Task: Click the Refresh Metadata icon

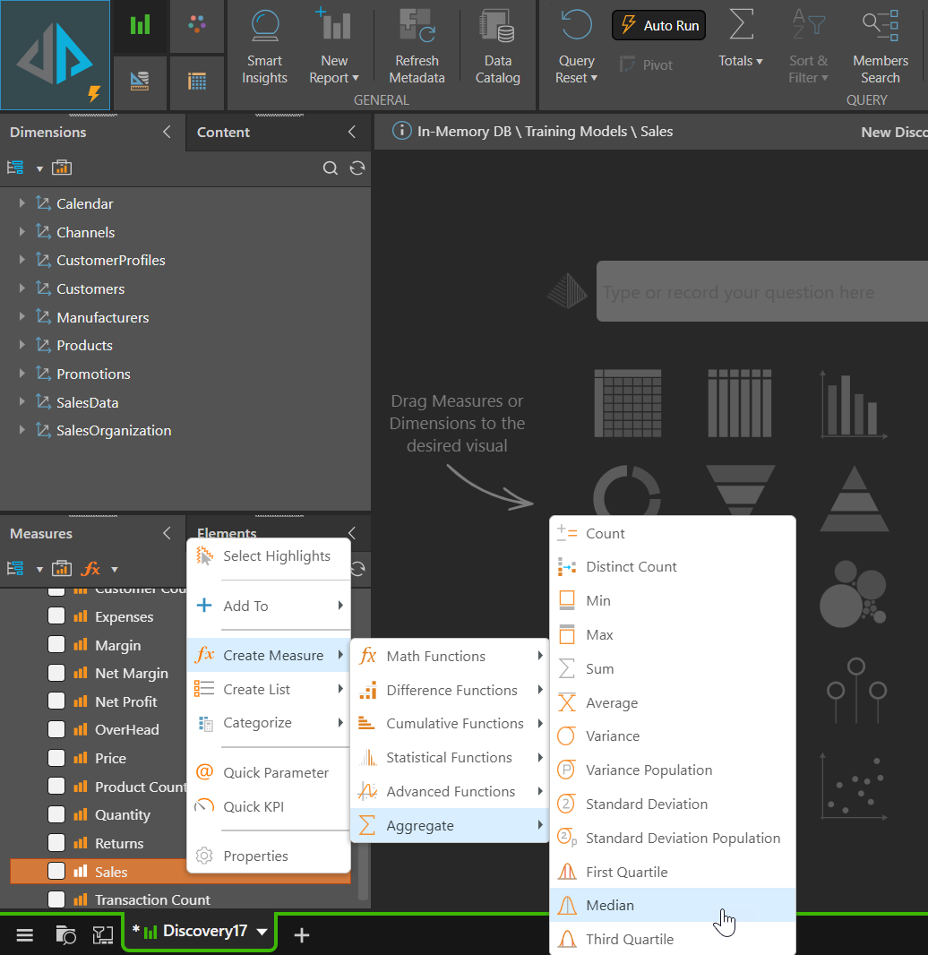Action: click(417, 26)
